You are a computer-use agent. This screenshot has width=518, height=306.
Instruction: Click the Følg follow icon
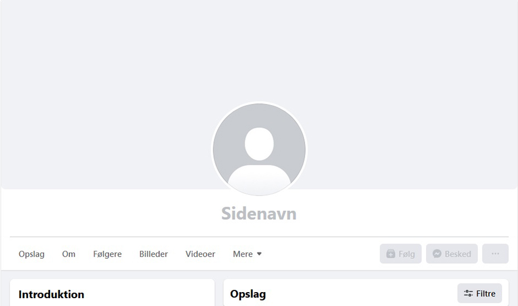point(391,254)
